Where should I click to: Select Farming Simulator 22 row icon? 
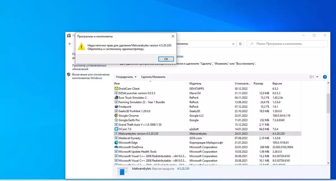(116, 102)
